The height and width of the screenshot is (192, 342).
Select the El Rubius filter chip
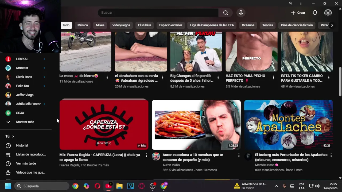tap(145, 25)
